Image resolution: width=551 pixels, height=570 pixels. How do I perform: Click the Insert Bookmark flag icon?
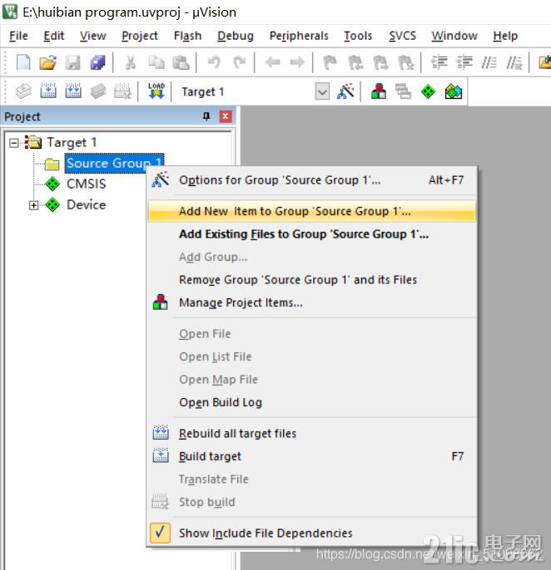coord(330,62)
